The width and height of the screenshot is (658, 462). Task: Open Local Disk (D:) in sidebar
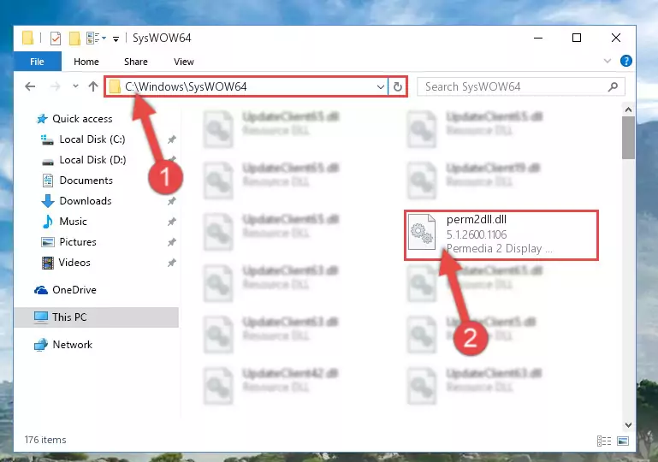pos(92,160)
